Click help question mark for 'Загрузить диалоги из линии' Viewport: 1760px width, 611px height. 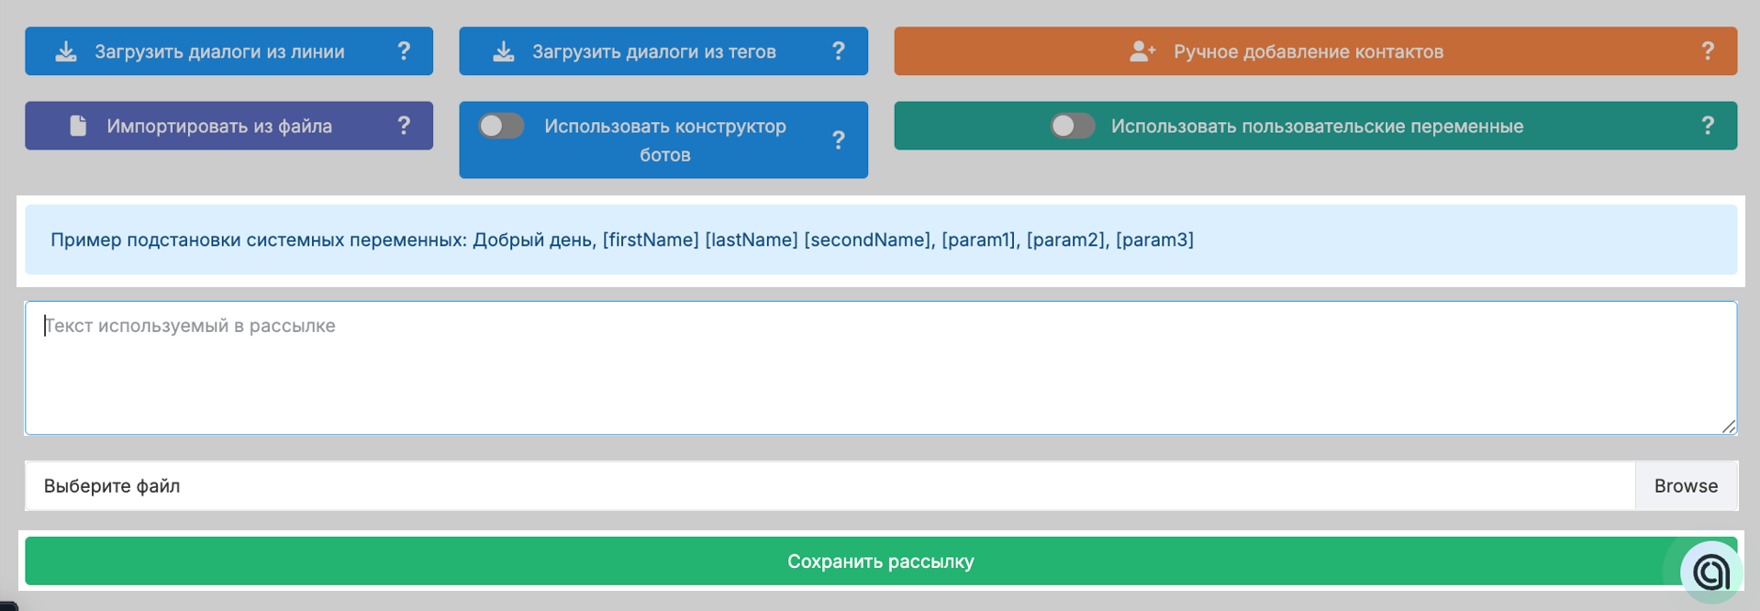click(404, 51)
